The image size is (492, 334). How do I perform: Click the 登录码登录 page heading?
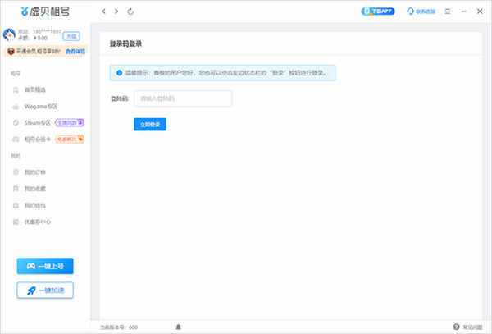click(125, 43)
